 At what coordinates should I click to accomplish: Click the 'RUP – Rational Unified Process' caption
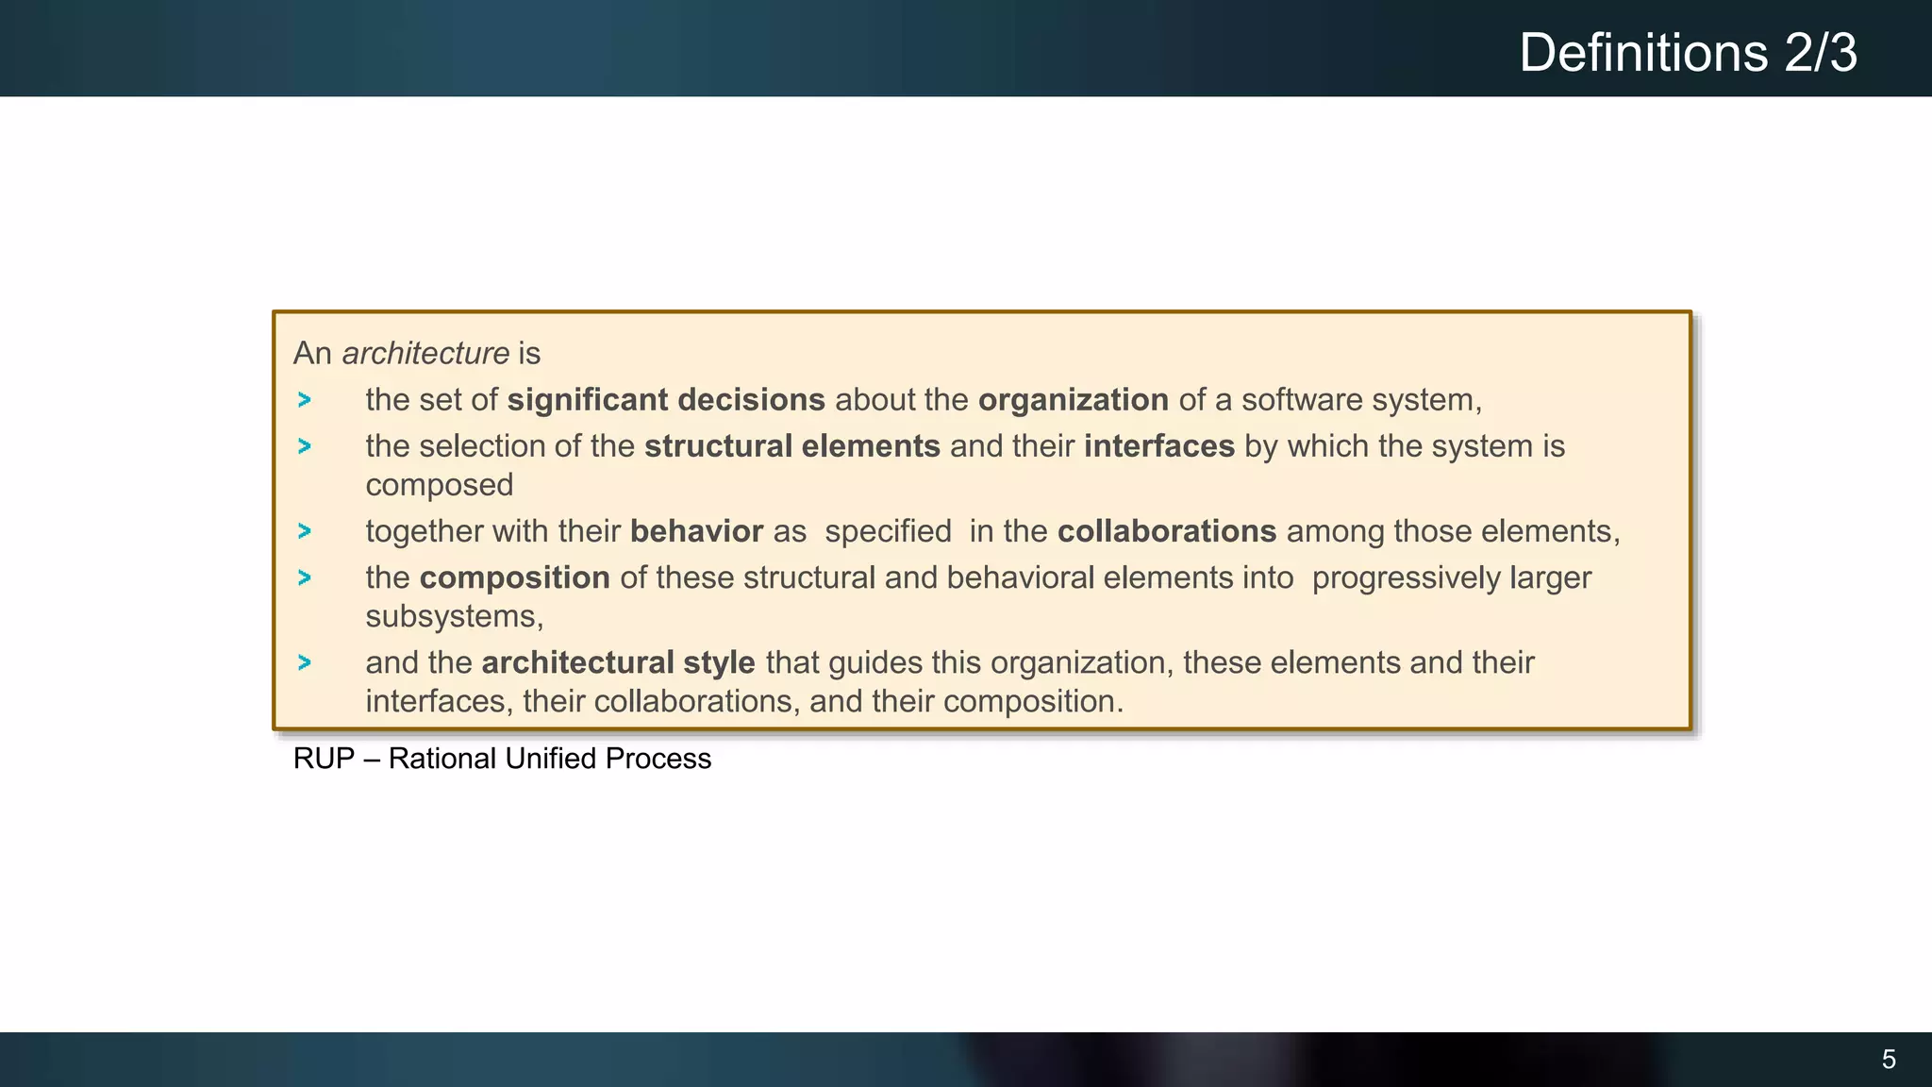pyautogui.click(x=502, y=759)
